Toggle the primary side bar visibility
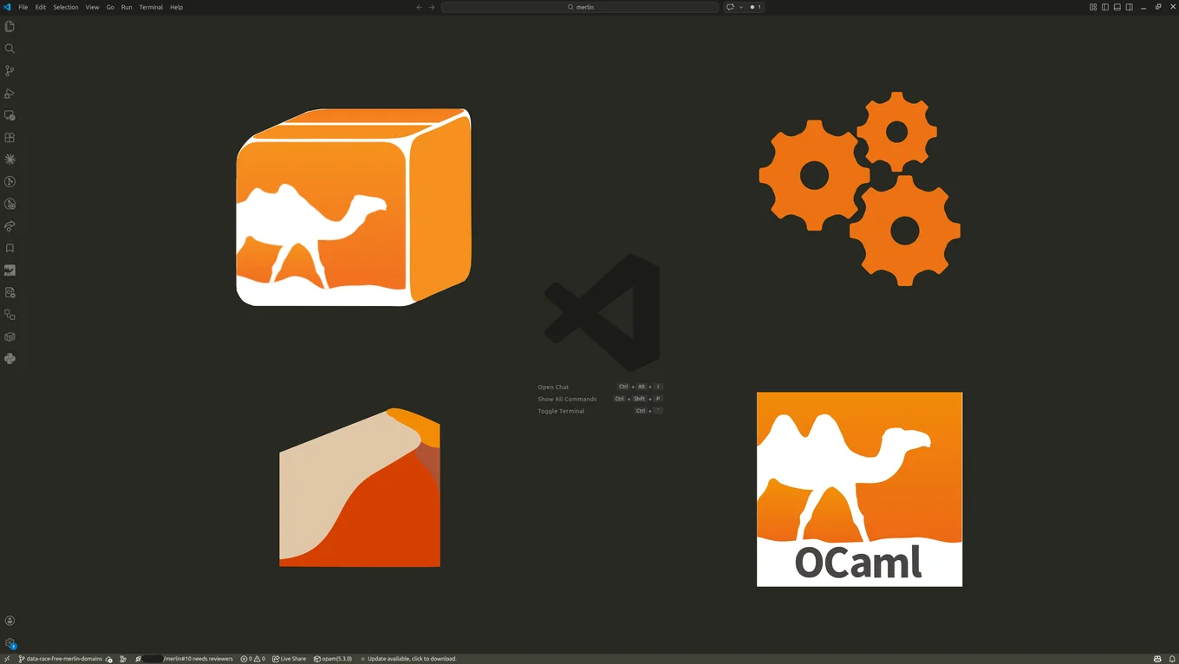This screenshot has height=664, width=1179. [1104, 7]
